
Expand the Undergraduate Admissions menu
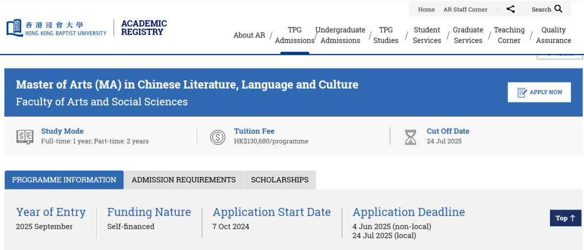(340, 35)
